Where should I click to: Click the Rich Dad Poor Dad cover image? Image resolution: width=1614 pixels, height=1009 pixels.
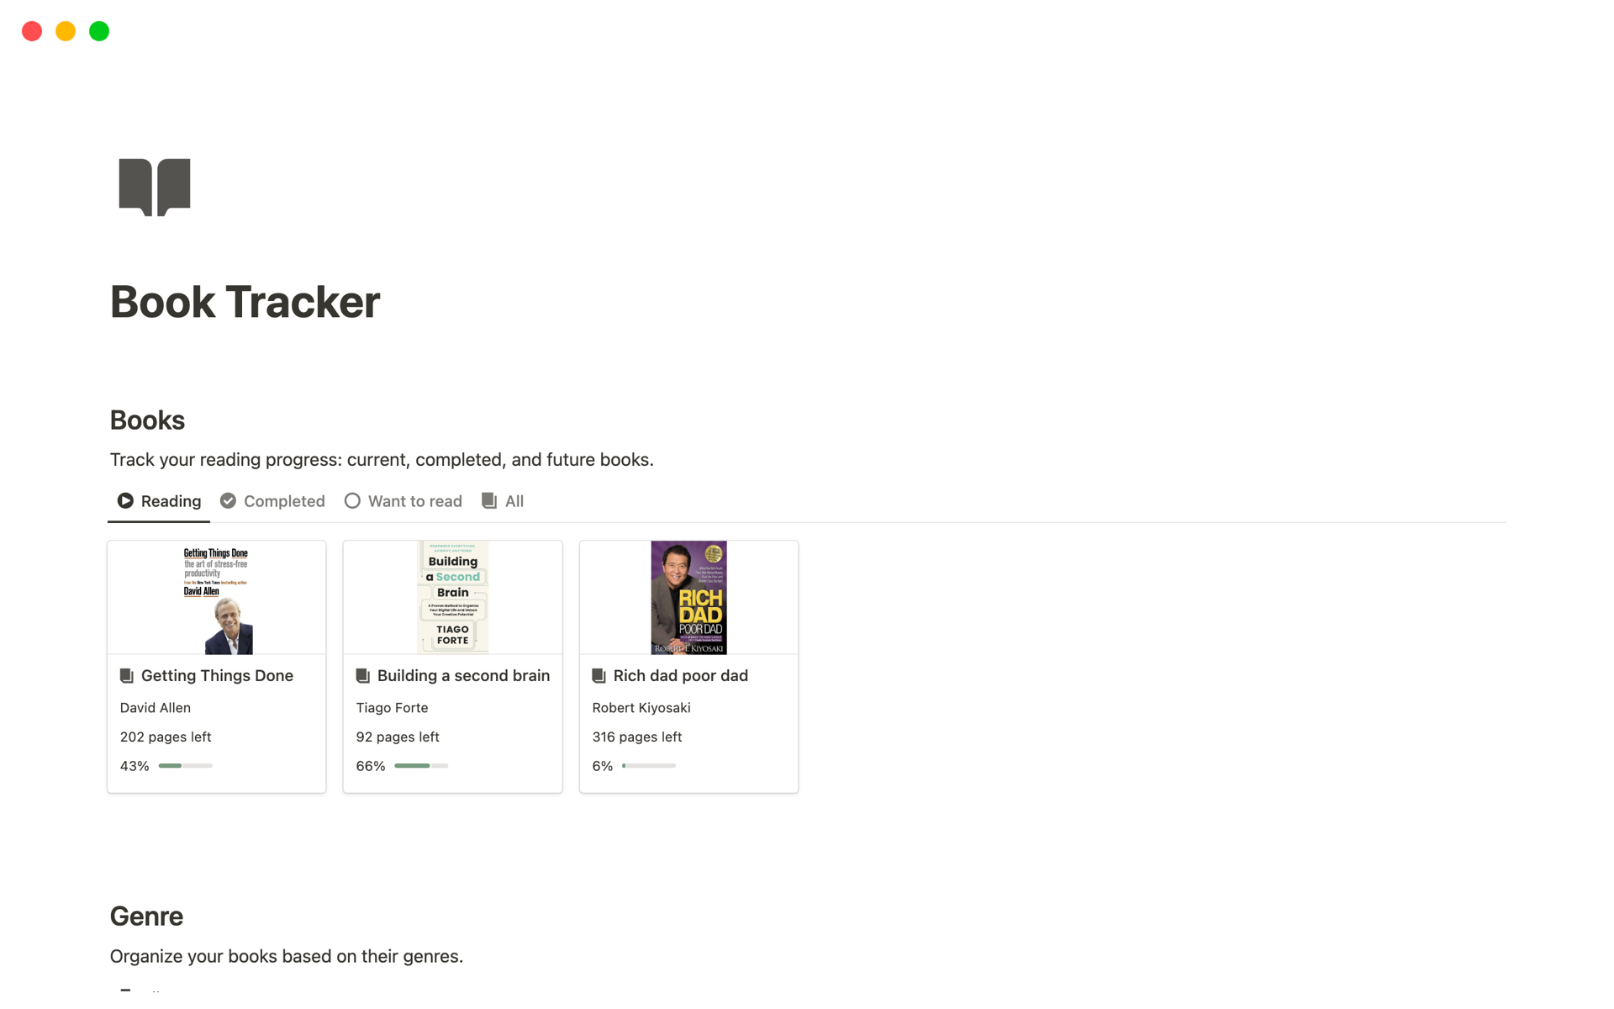point(688,597)
